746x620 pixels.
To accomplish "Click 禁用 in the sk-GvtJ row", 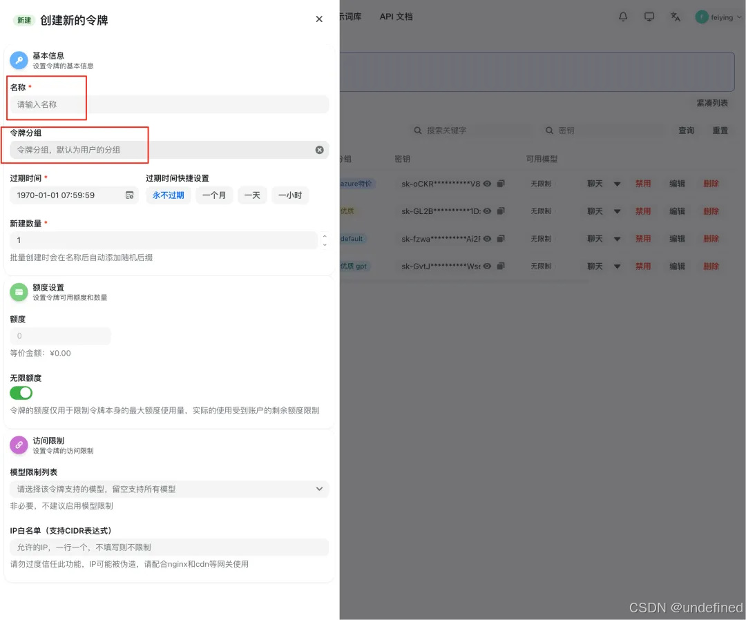I will 643,267.
